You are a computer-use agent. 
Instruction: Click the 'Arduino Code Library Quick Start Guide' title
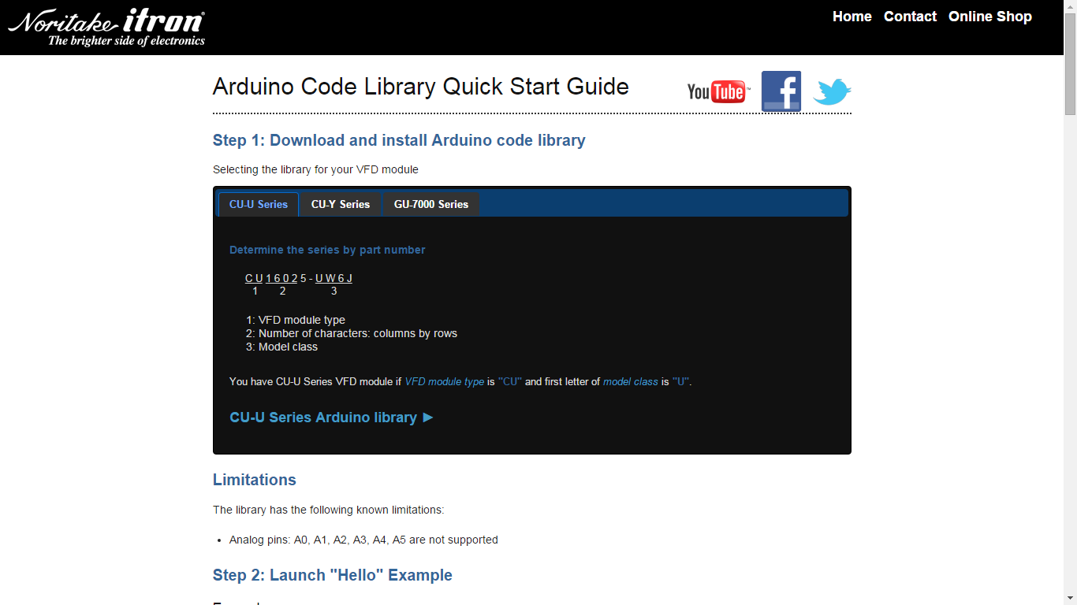(421, 87)
